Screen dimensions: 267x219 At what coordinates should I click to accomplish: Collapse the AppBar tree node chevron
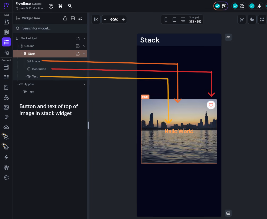tap(84, 84)
